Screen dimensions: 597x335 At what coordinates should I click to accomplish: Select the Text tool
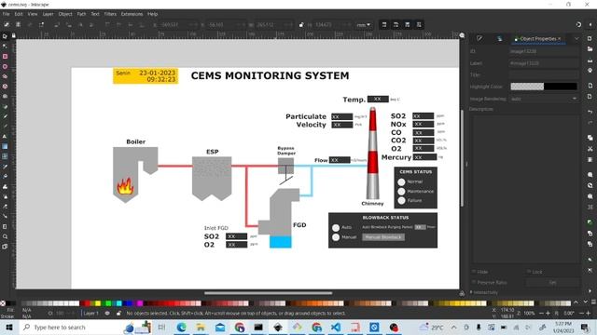point(5,137)
